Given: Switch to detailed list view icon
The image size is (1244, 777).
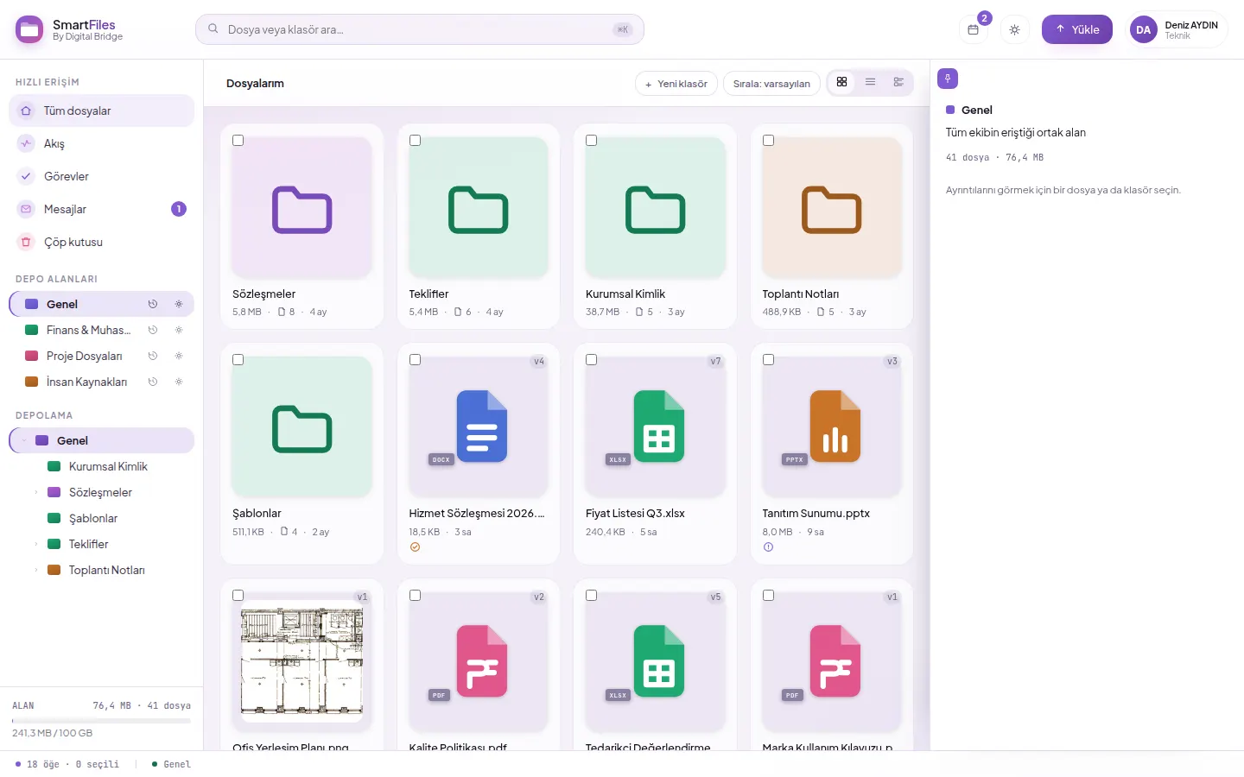Looking at the screenshot, I should [898, 82].
